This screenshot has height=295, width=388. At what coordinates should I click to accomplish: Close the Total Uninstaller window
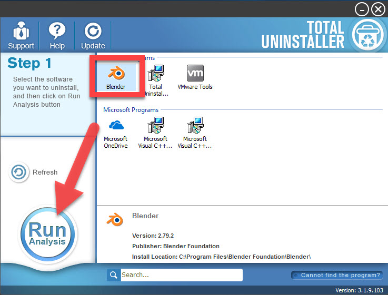378,9
